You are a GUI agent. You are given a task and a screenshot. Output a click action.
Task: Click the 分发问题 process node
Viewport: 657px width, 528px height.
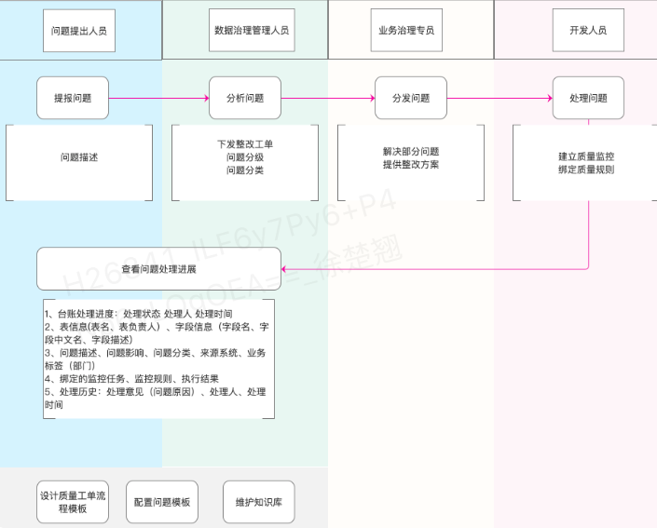coord(411,98)
